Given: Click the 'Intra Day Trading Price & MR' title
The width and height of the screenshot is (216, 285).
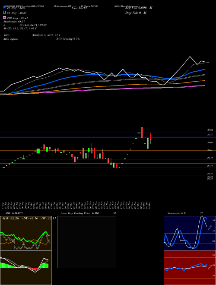Looking at the screenshot, I should point(79,213).
